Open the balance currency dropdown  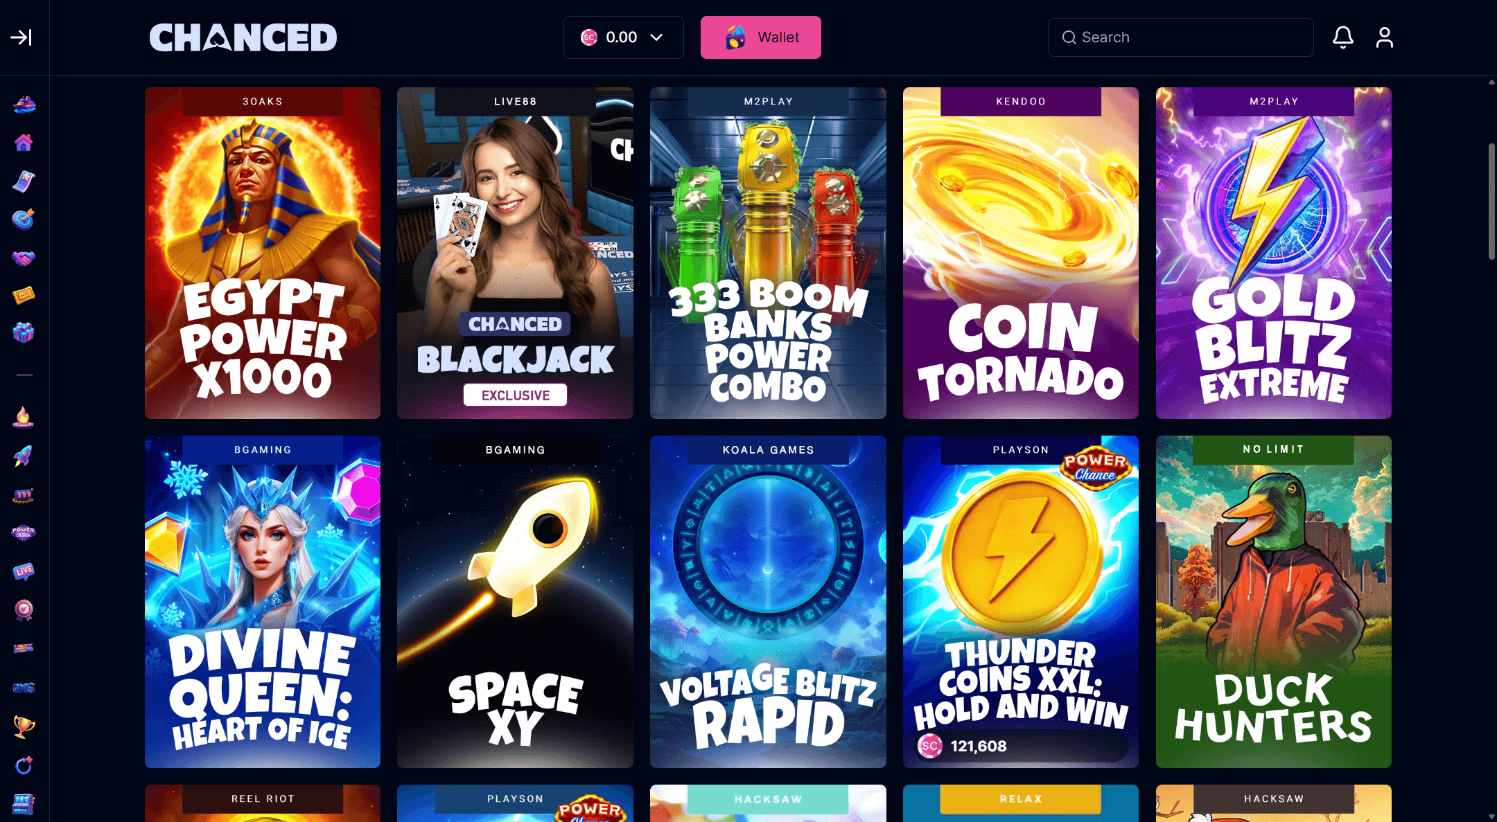(623, 37)
